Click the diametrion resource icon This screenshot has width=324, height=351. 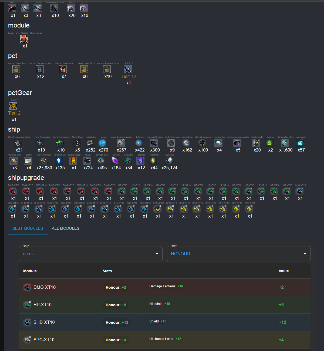186,143
